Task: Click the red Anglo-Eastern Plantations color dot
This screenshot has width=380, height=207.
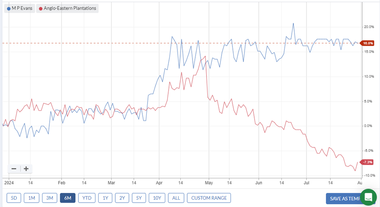Action: tap(41, 8)
